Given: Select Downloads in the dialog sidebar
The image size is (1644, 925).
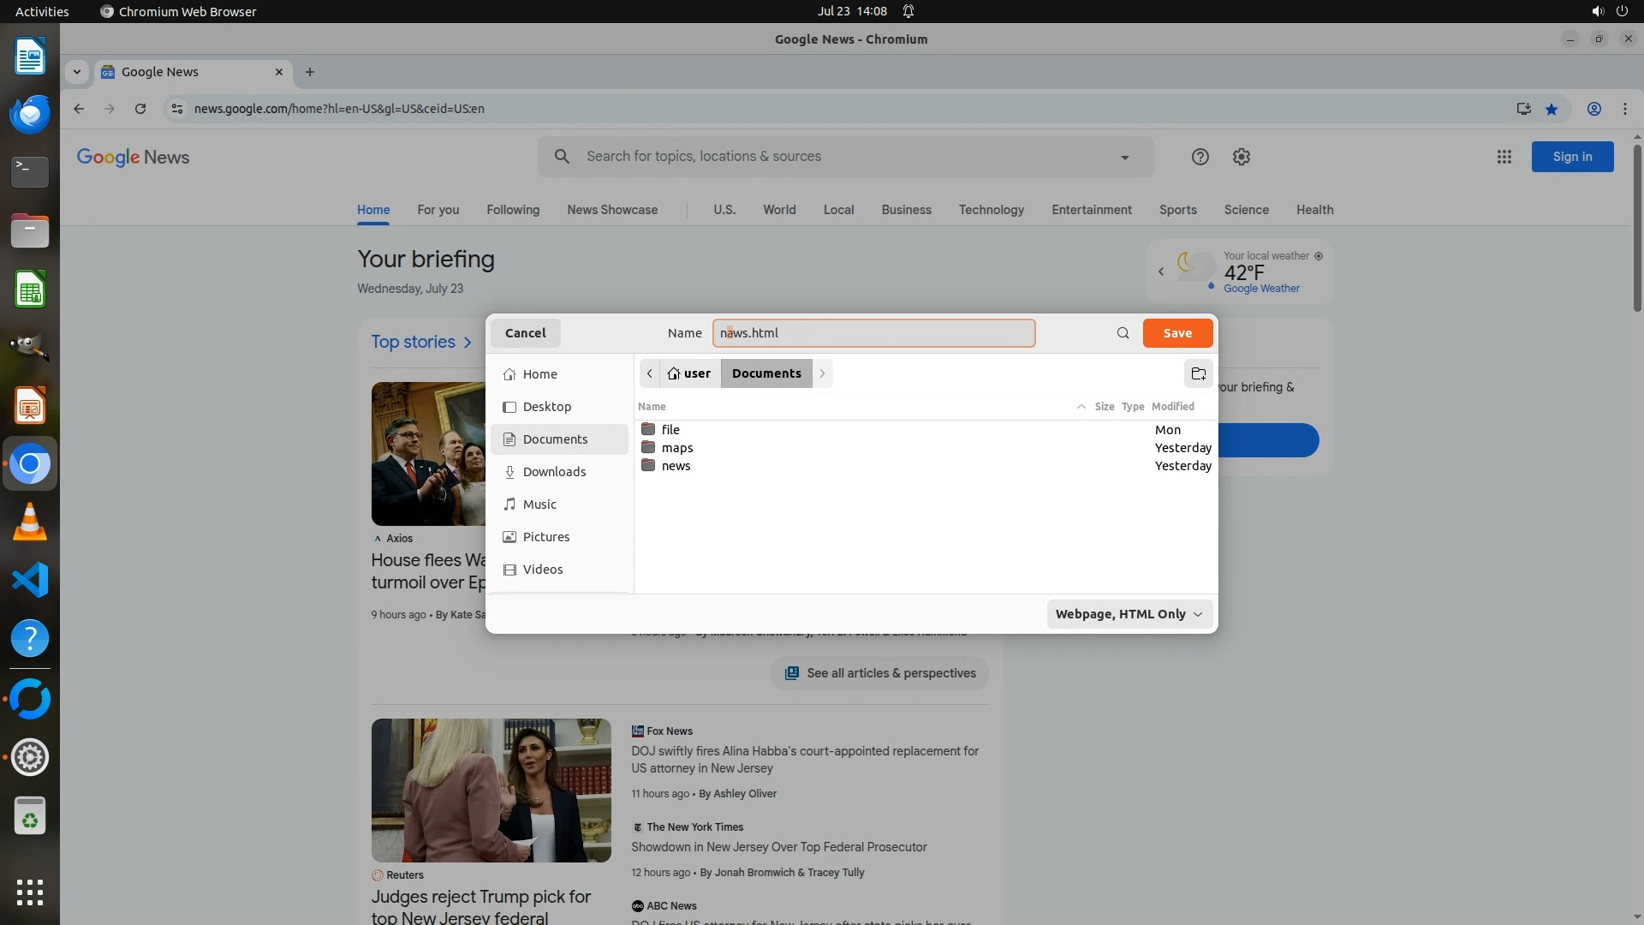Looking at the screenshot, I should tap(554, 472).
